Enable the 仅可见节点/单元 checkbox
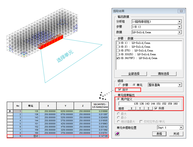The image size is (193, 147). 141,122
